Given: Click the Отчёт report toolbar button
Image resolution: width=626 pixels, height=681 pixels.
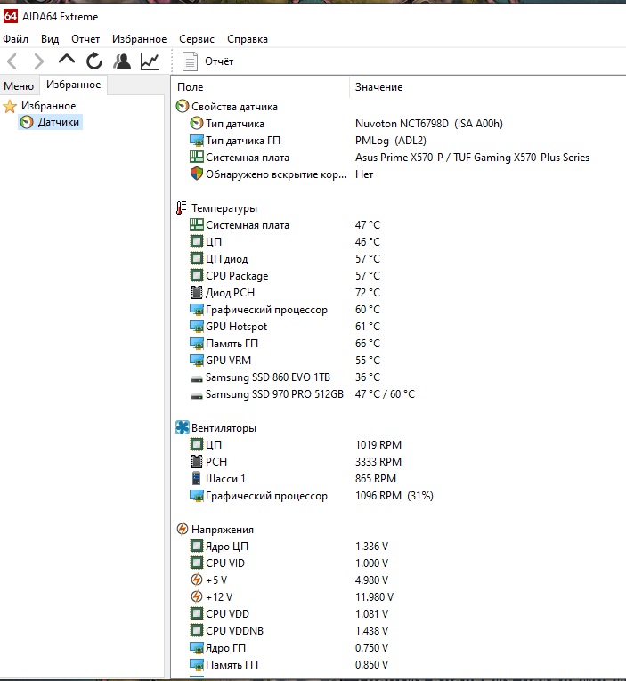Looking at the screenshot, I should click(x=208, y=61).
